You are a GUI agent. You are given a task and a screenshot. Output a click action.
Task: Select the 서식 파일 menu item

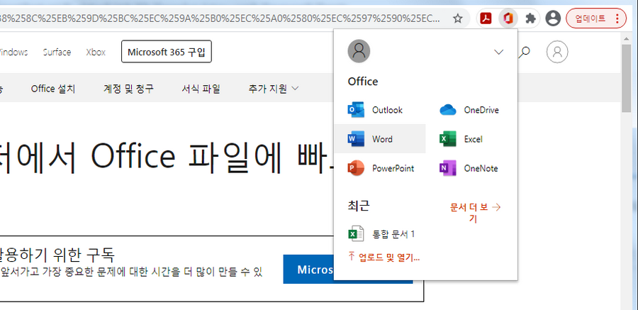pos(201,89)
